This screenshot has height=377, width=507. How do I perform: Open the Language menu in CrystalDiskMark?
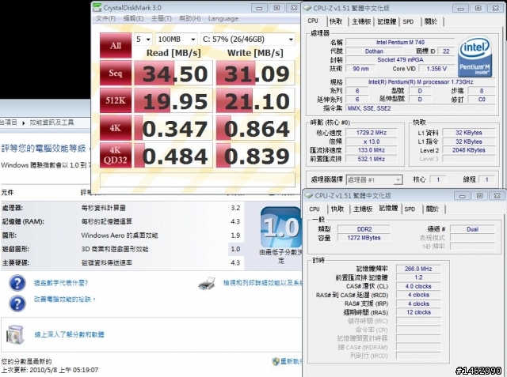coord(223,19)
